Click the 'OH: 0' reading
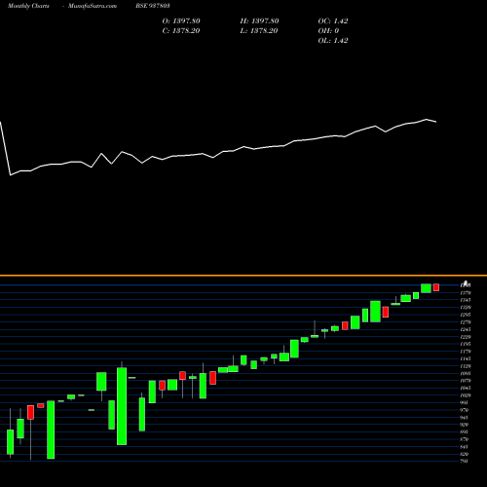 (x=328, y=31)
